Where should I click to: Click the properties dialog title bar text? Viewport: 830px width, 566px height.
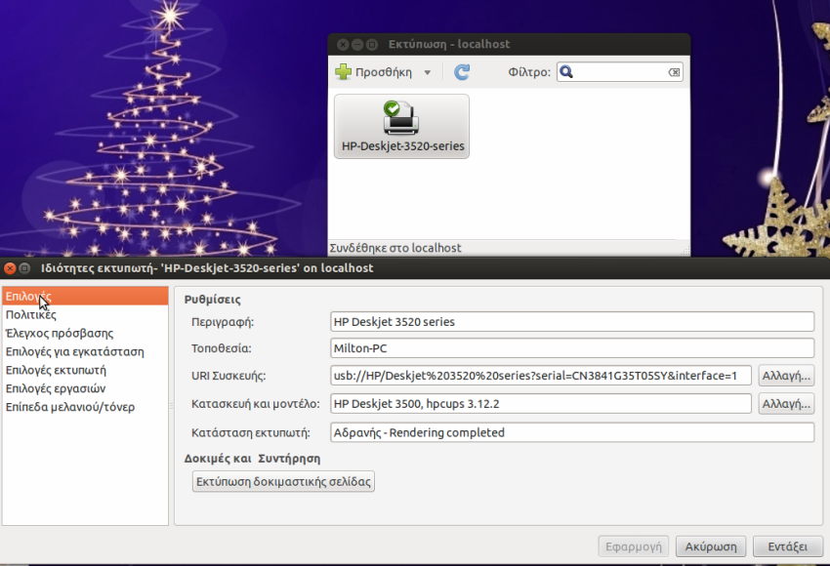[207, 268]
